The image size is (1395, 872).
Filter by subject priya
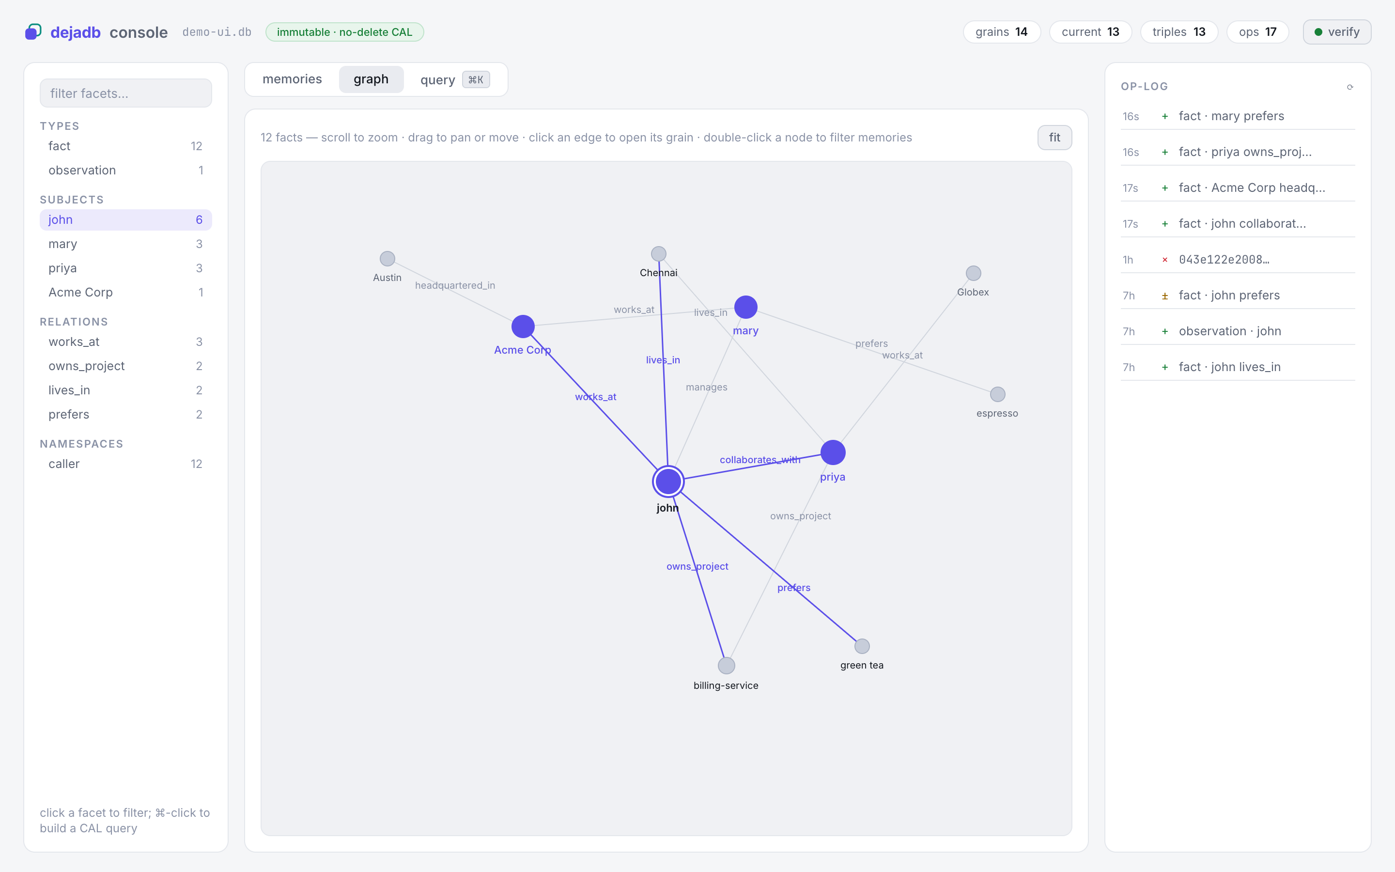pyautogui.click(x=125, y=268)
